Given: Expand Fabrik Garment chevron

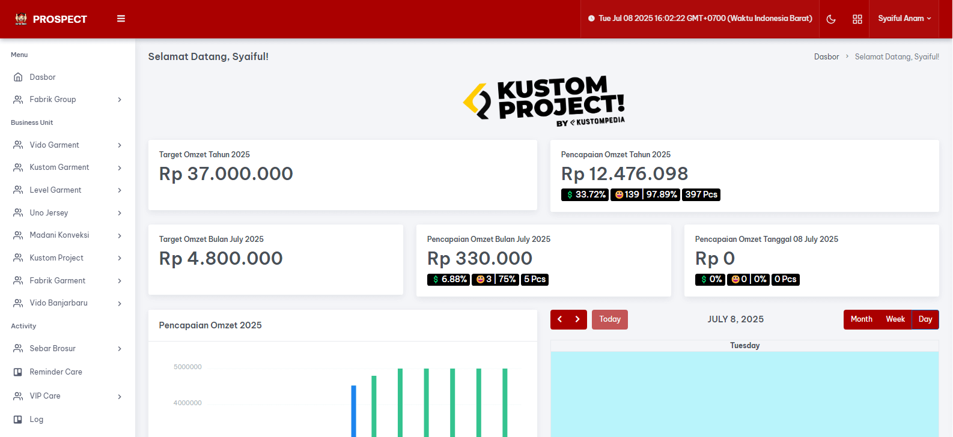Looking at the screenshot, I should pos(120,281).
